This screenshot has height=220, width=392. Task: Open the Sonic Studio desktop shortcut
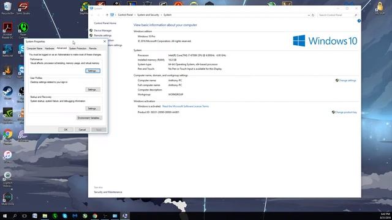23,8
